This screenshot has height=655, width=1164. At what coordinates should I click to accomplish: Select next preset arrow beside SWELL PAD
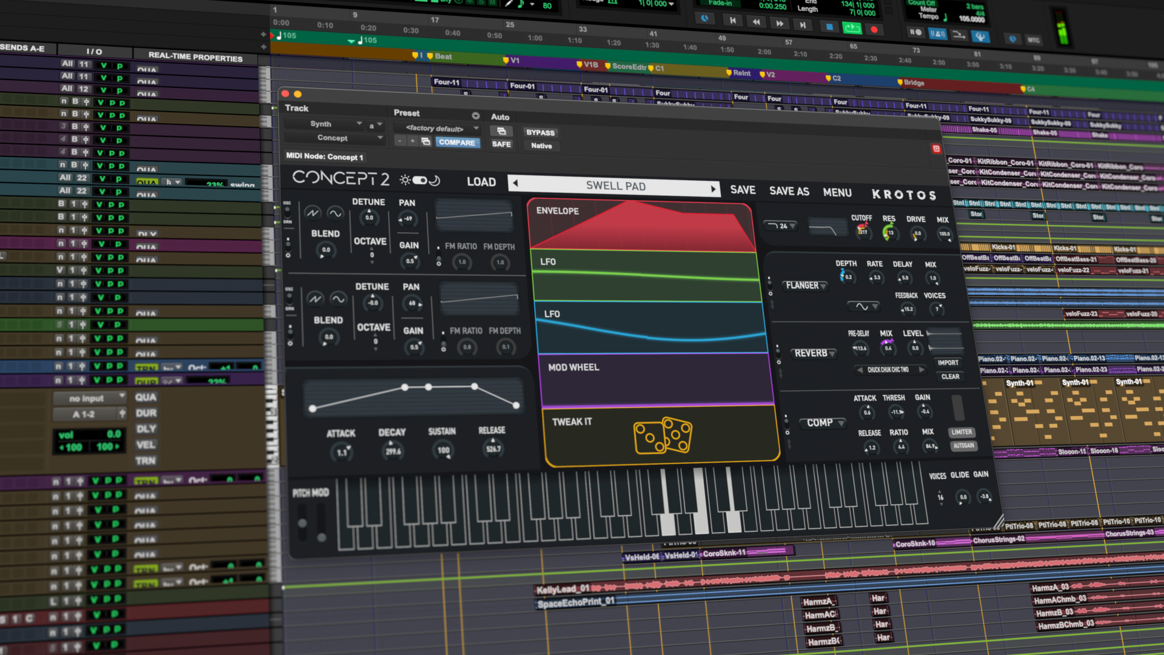coord(713,189)
